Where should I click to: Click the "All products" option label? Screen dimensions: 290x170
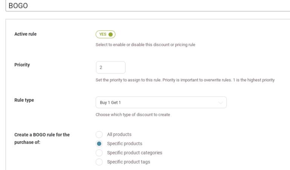tap(119, 134)
